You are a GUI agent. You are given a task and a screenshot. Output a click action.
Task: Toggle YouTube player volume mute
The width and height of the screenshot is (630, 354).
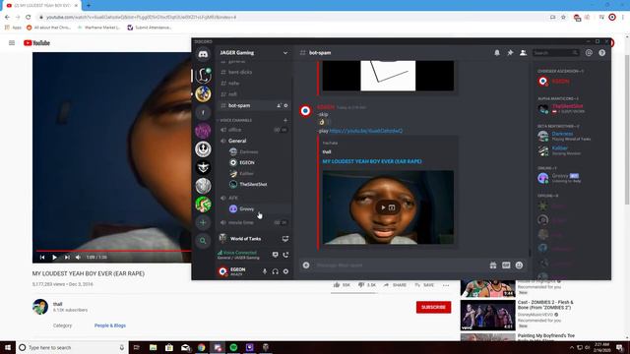pos(79,258)
